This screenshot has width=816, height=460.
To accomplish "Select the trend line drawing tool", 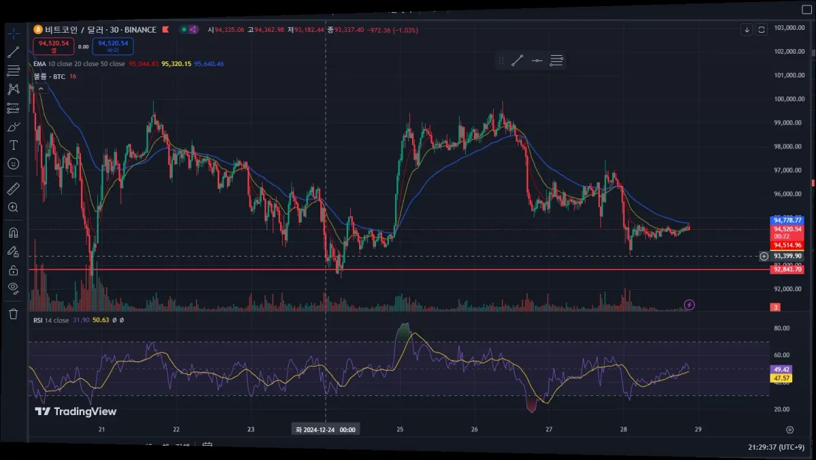I will 13,52.
